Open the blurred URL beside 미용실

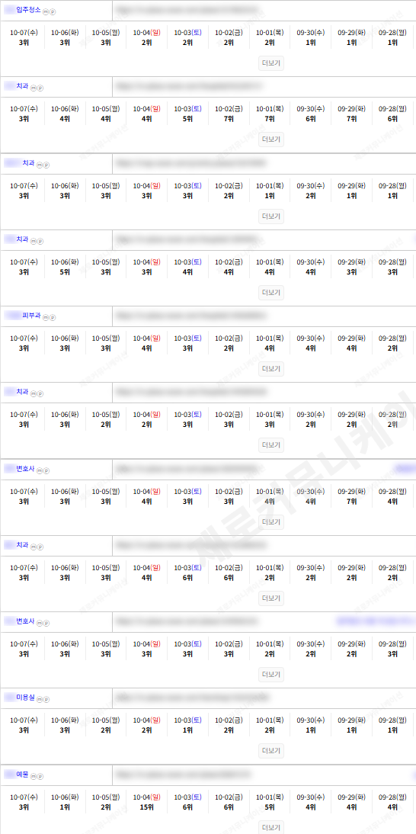point(192,697)
